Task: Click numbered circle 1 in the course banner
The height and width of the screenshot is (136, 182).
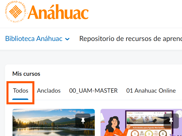Action: pyautogui.click(x=135, y=133)
